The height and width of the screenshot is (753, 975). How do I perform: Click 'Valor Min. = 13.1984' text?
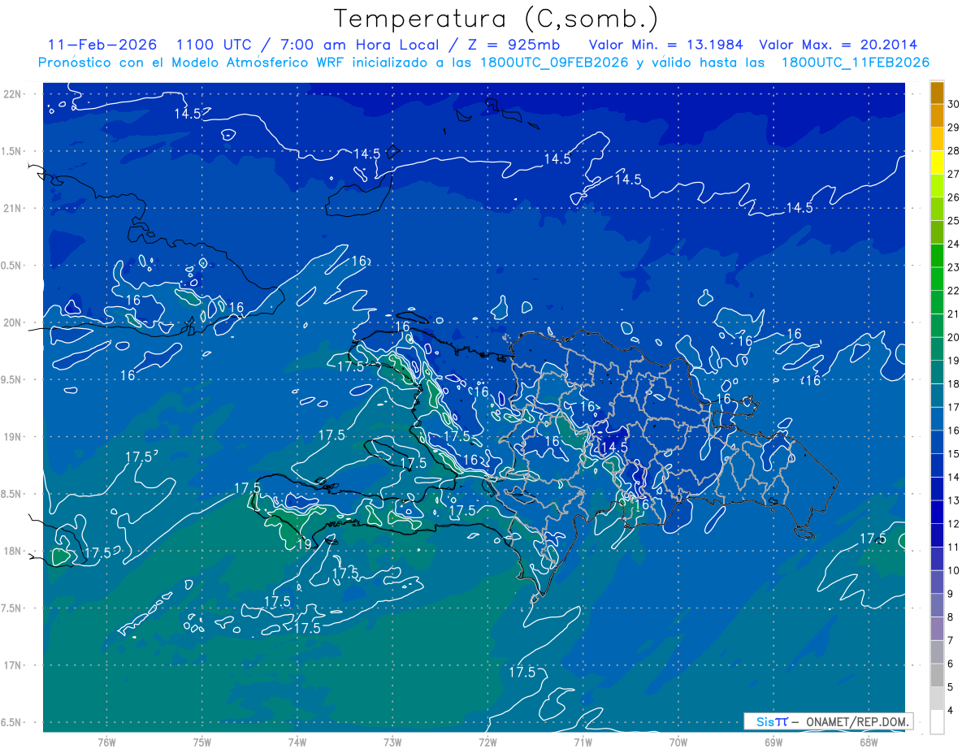click(665, 44)
